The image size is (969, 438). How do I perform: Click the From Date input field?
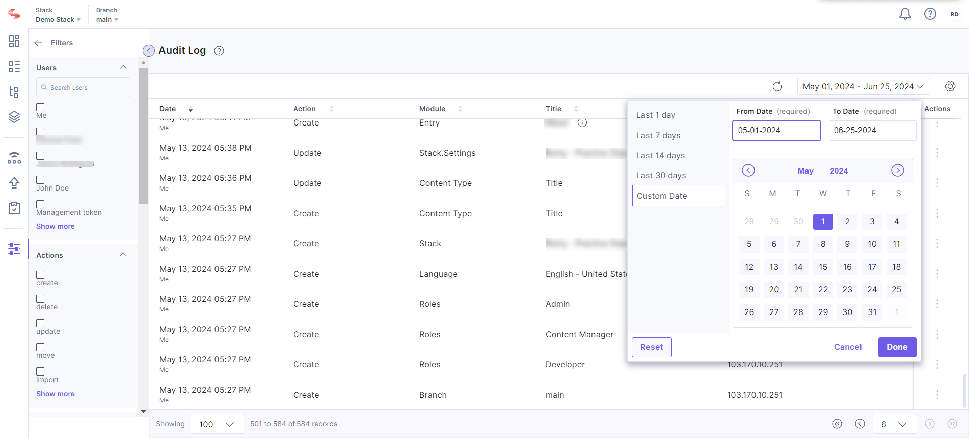tap(776, 130)
